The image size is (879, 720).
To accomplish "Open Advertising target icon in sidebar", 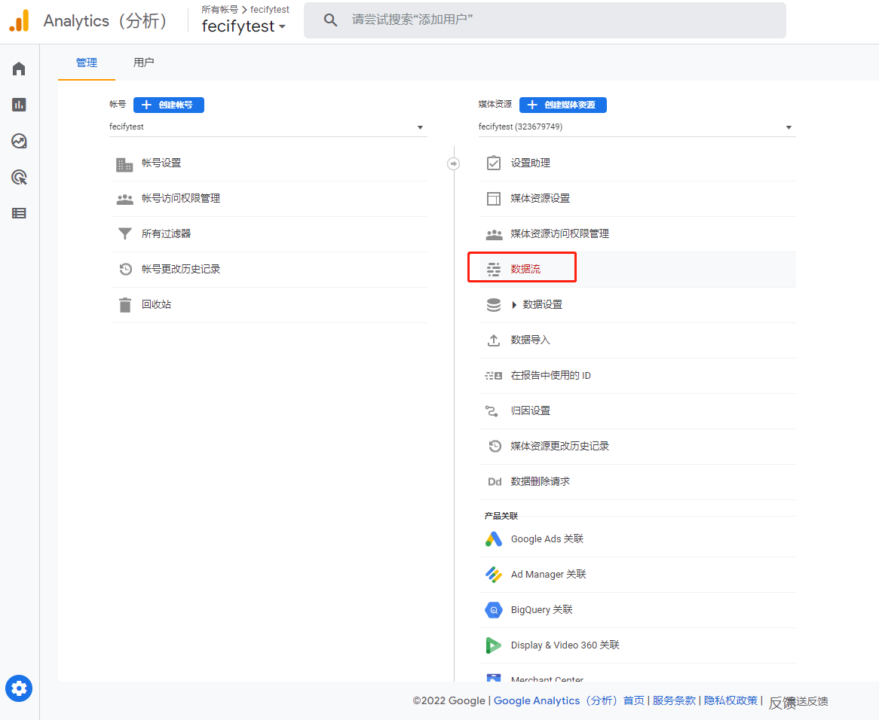I will tap(19, 178).
